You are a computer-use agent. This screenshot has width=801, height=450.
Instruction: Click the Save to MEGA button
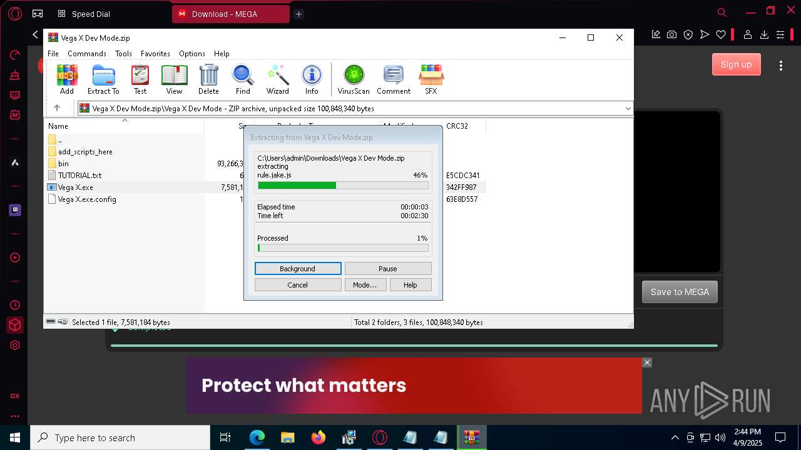coord(680,292)
